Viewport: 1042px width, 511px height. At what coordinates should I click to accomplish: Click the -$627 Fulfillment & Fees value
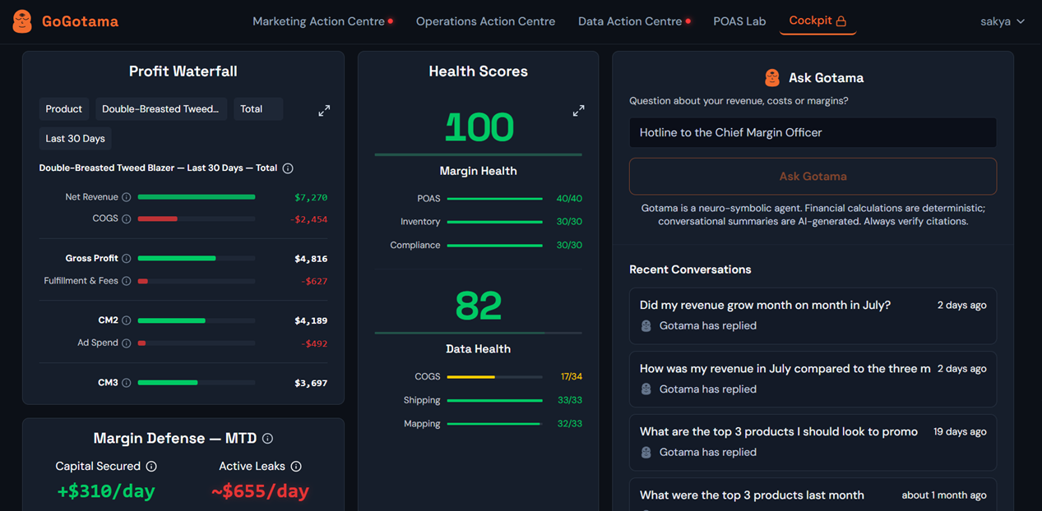(x=314, y=281)
